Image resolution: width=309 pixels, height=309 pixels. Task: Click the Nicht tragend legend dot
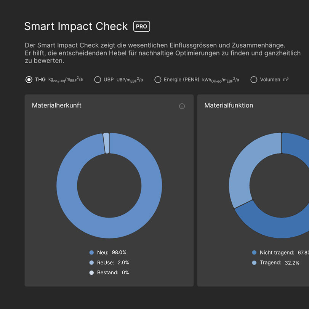254,253
